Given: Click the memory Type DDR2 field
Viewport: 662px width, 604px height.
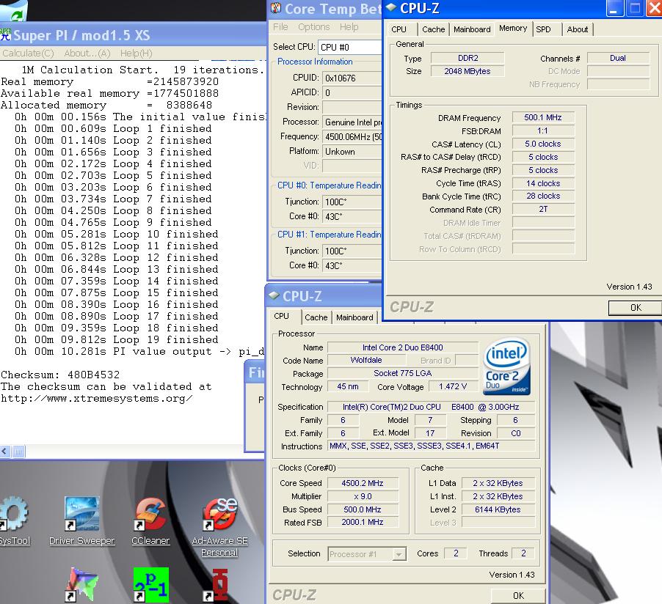Looking at the screenshot, I should 468,58.
